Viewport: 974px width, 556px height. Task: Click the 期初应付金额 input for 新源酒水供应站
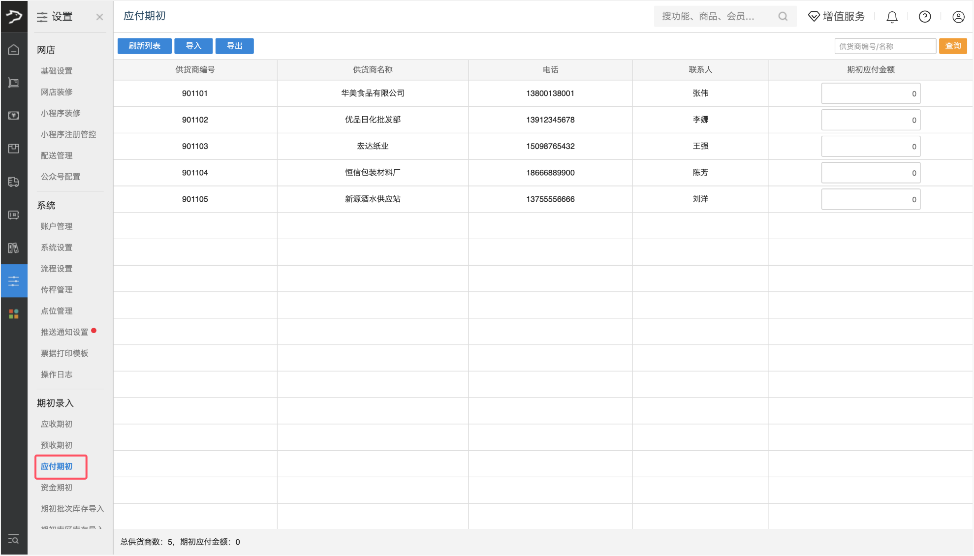(870, 199)
